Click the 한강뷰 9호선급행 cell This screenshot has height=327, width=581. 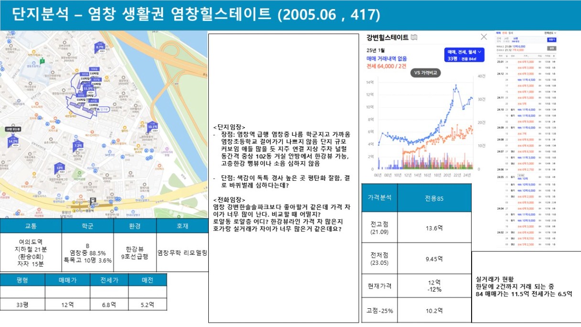[135, 252]
